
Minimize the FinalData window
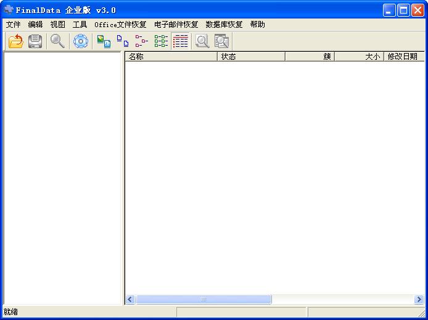[x=389, y=10]
